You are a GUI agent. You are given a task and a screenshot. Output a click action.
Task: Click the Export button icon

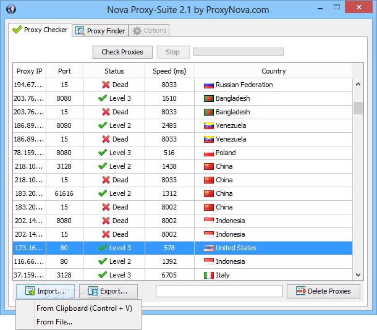click(x=93, y=291)
